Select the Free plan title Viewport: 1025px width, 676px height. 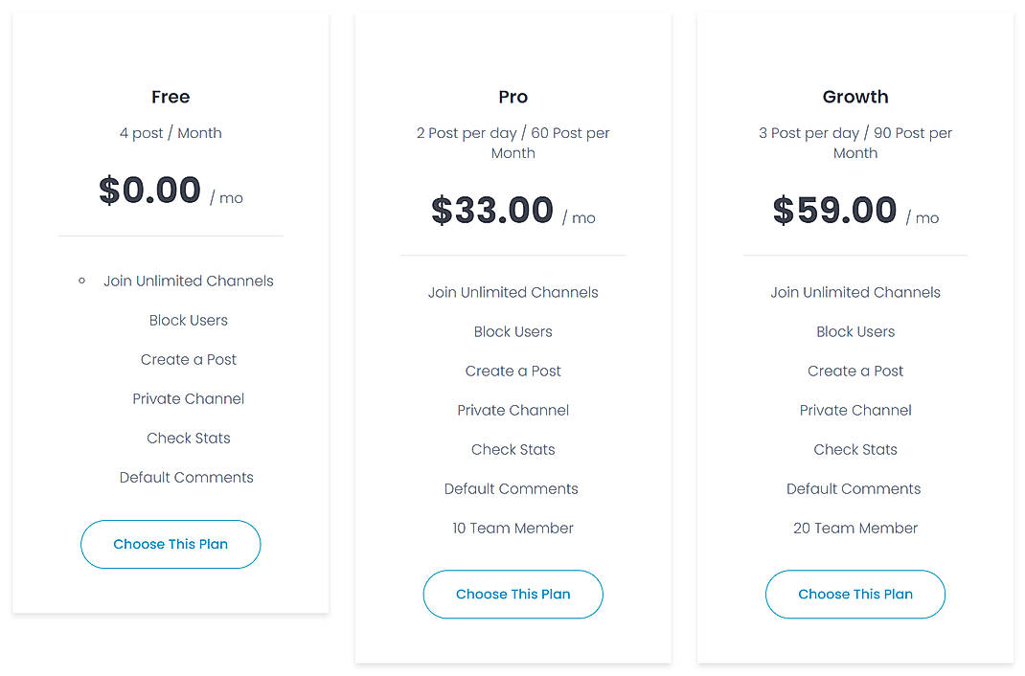click(171, 97)
